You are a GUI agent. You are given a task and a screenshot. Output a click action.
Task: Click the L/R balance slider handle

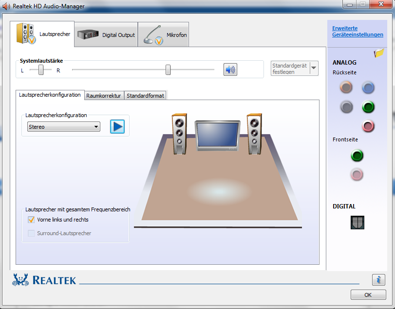[x=41, y=69]
